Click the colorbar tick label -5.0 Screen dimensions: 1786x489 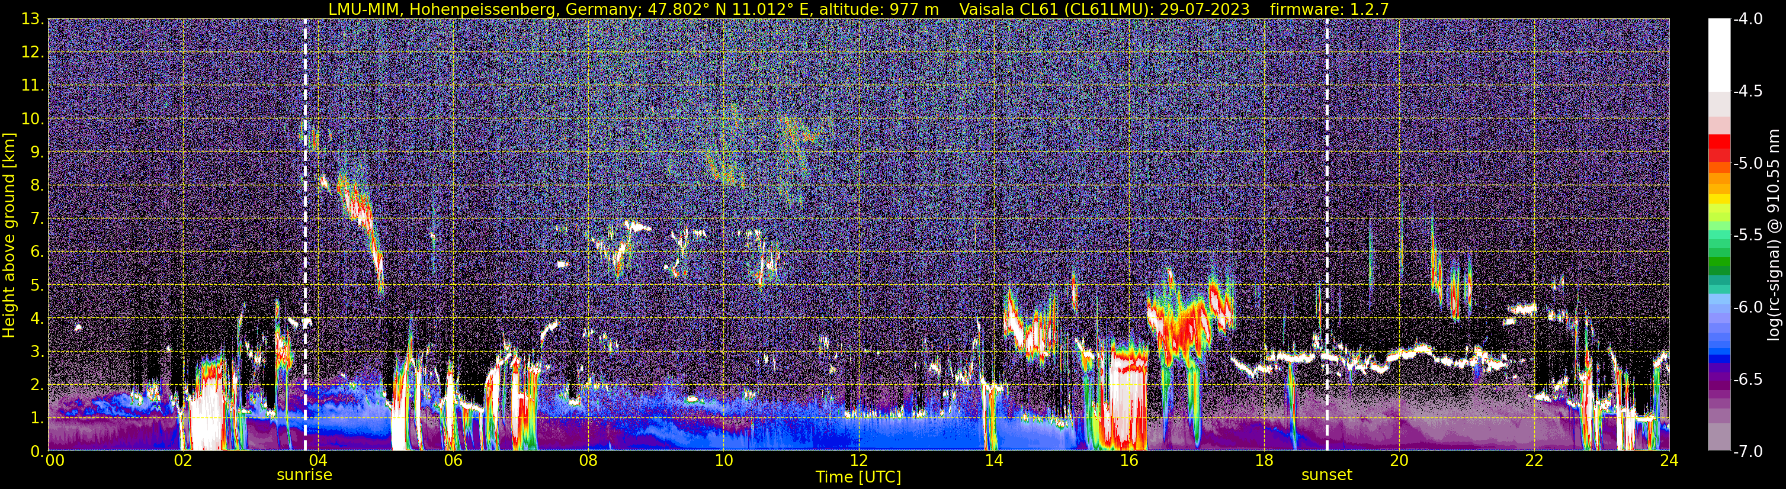[x=1748, y=163]
